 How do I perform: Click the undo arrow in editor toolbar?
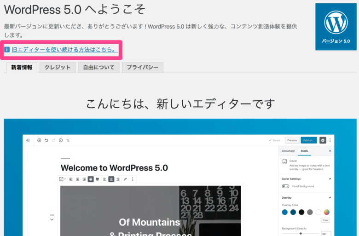46,140
